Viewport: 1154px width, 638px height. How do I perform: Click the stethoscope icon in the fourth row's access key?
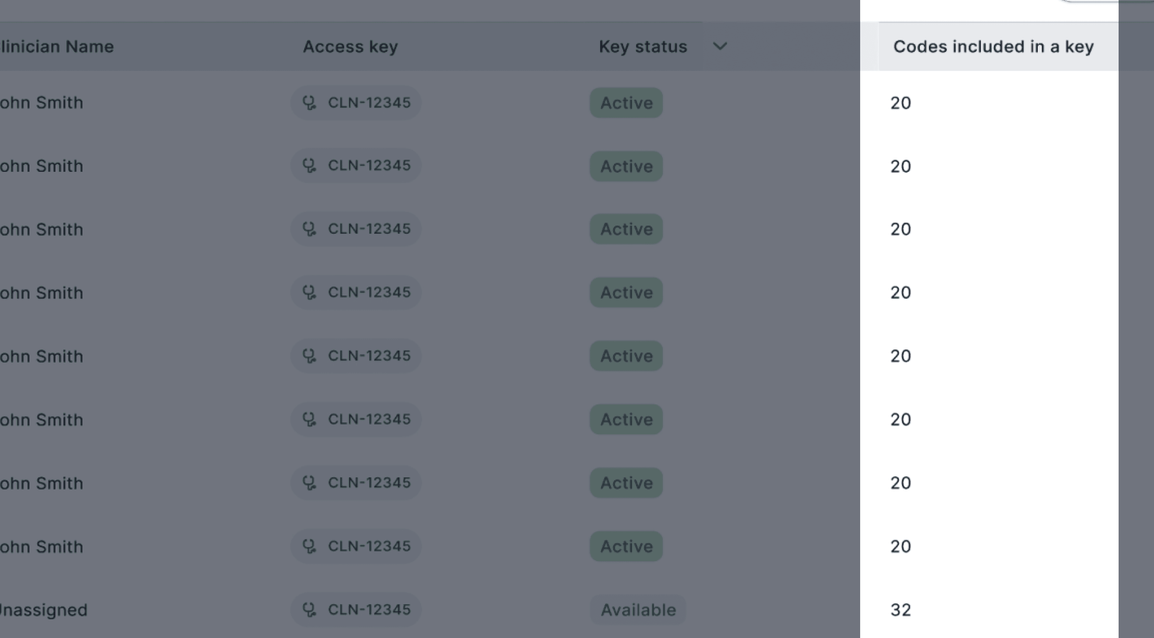click(309, 293)
